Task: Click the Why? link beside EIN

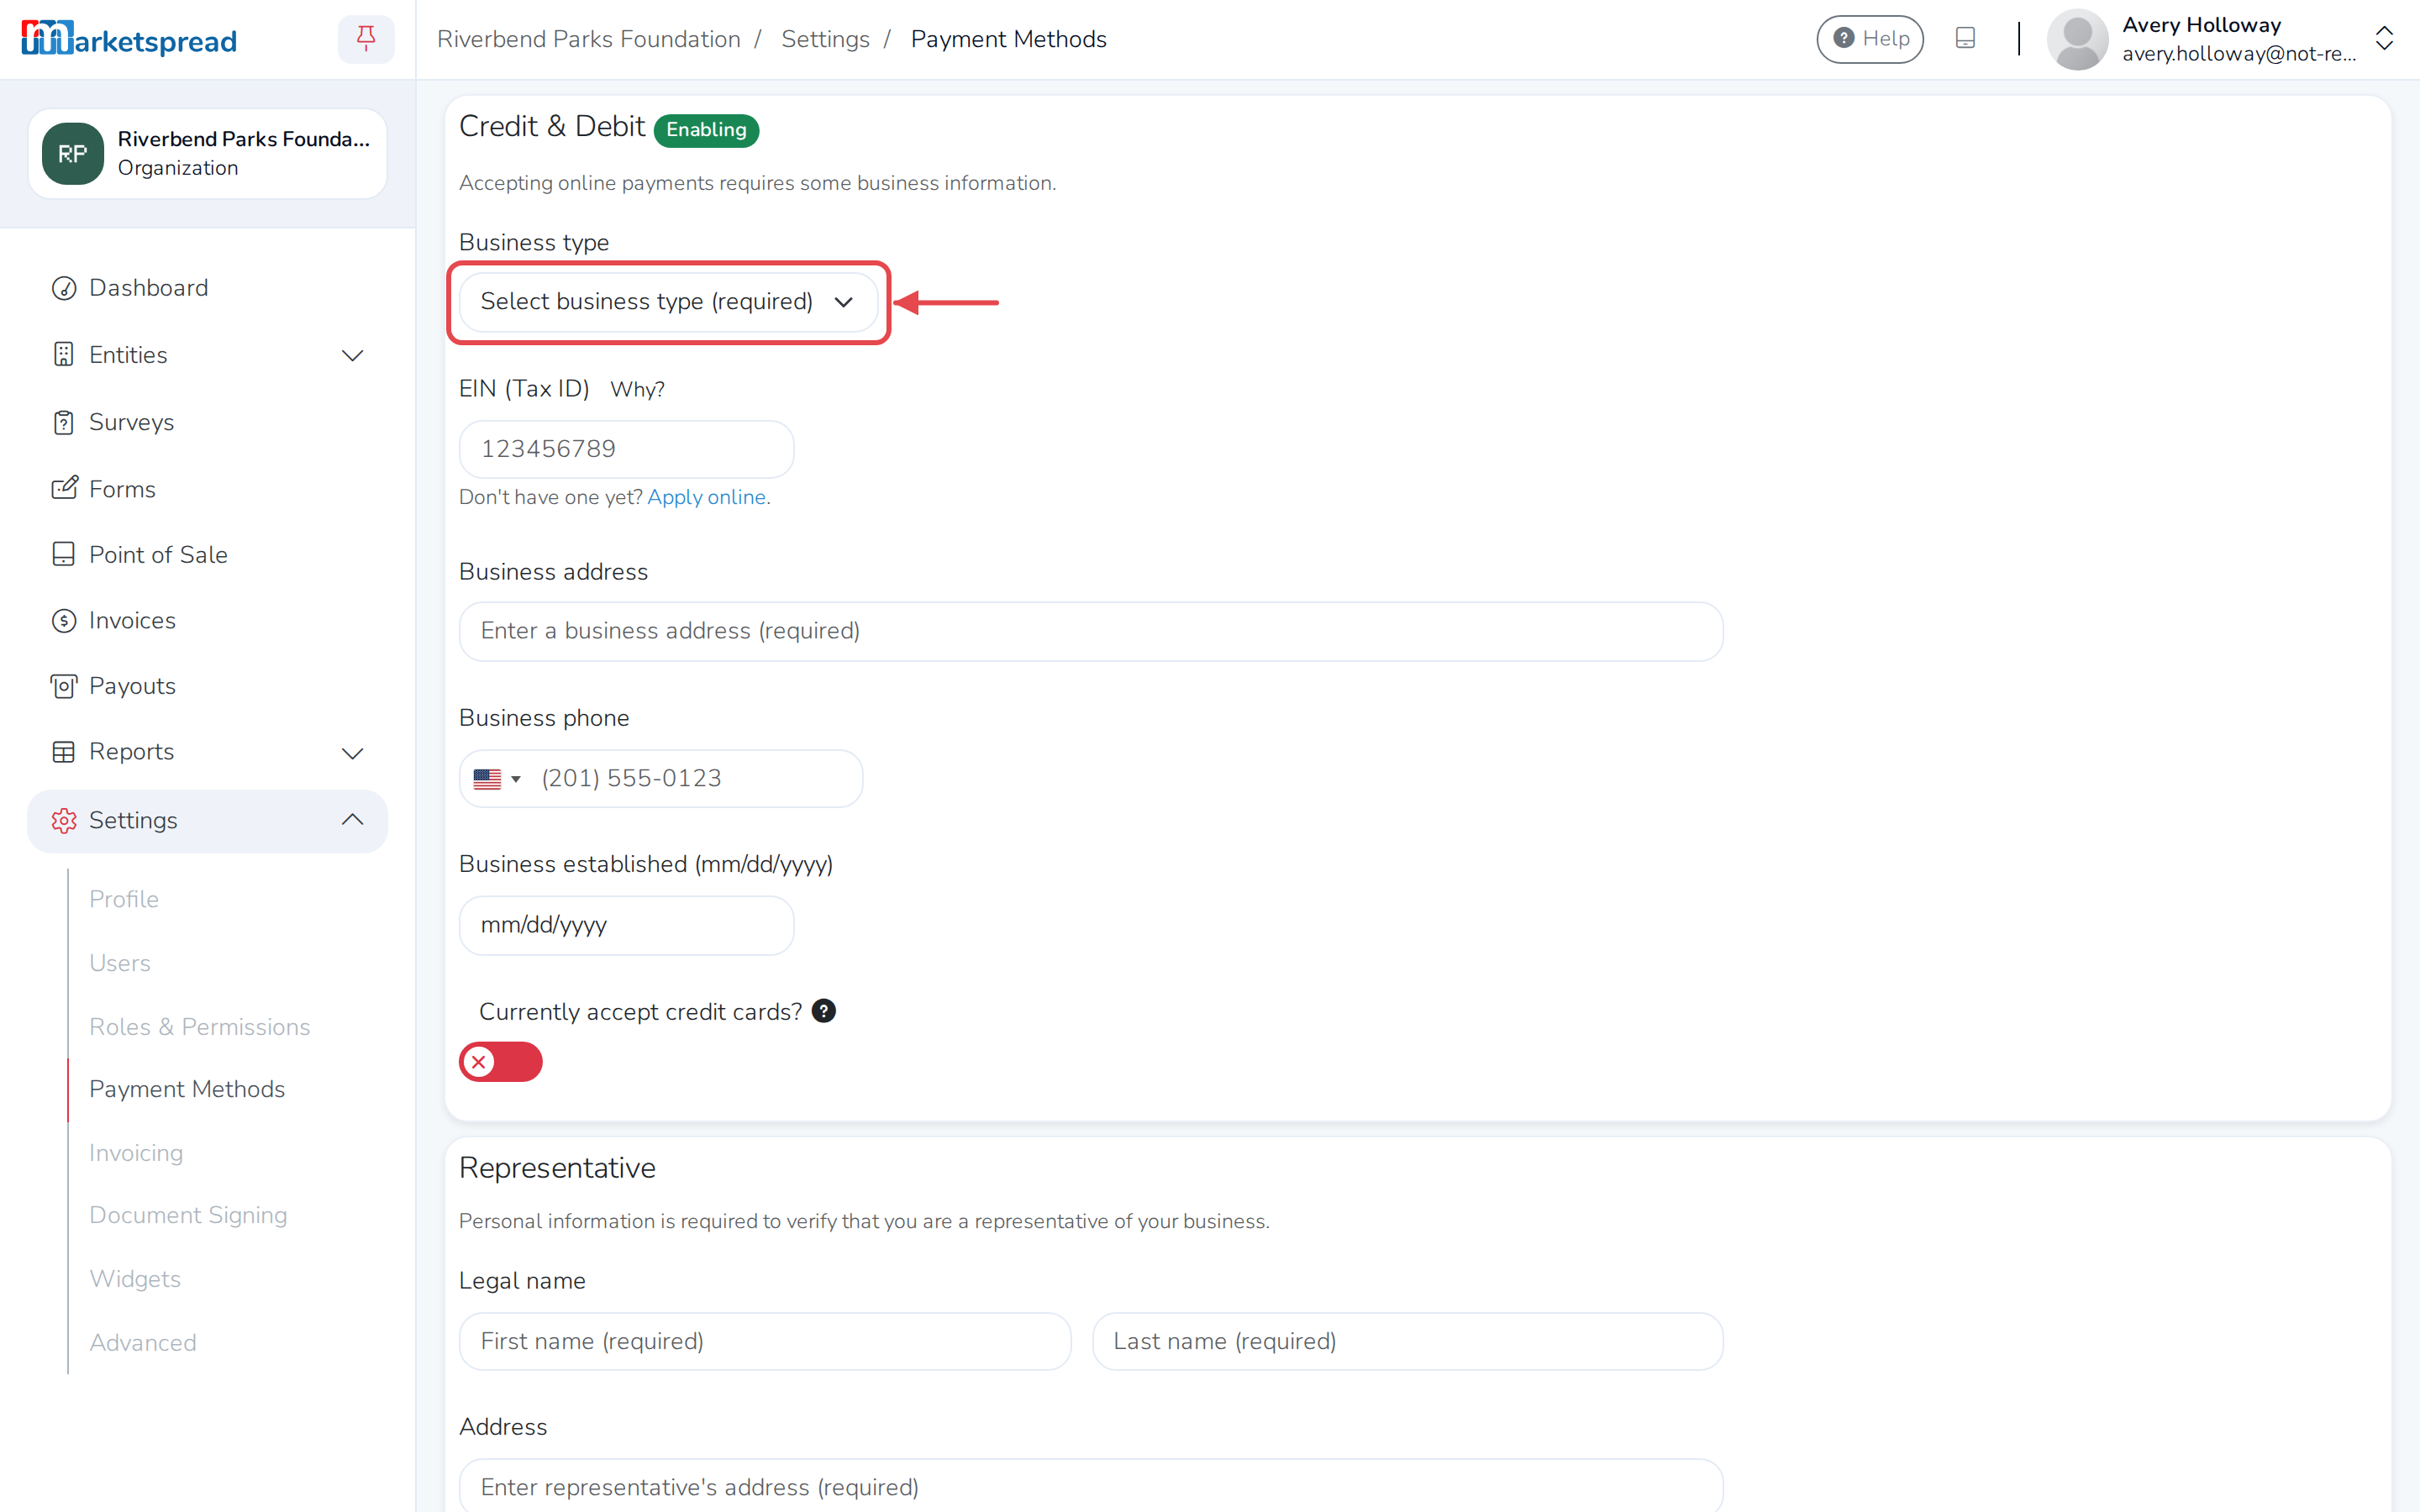Action: [x=637, y=389]
